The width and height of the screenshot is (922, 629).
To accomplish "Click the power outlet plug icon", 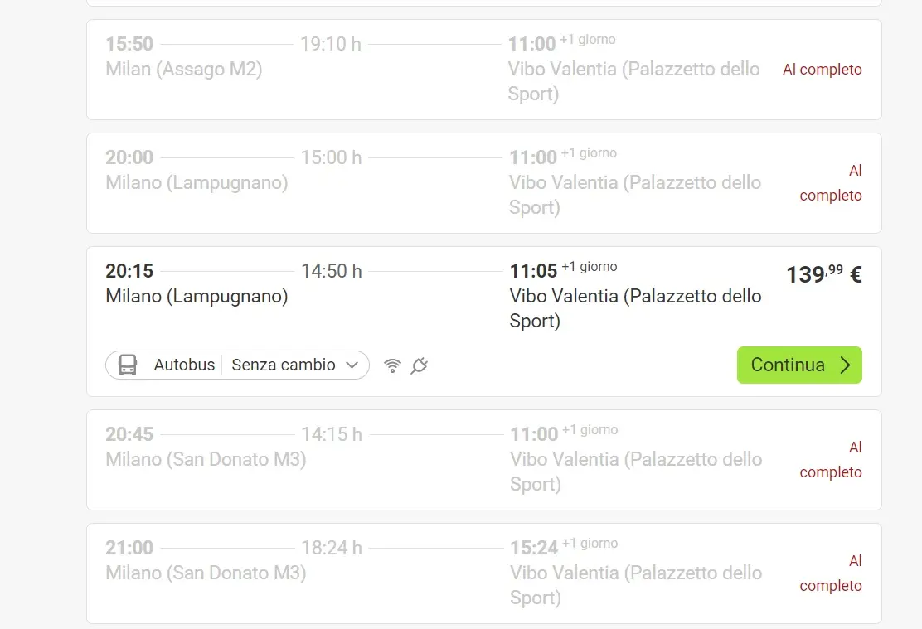I will click(420, 365).
